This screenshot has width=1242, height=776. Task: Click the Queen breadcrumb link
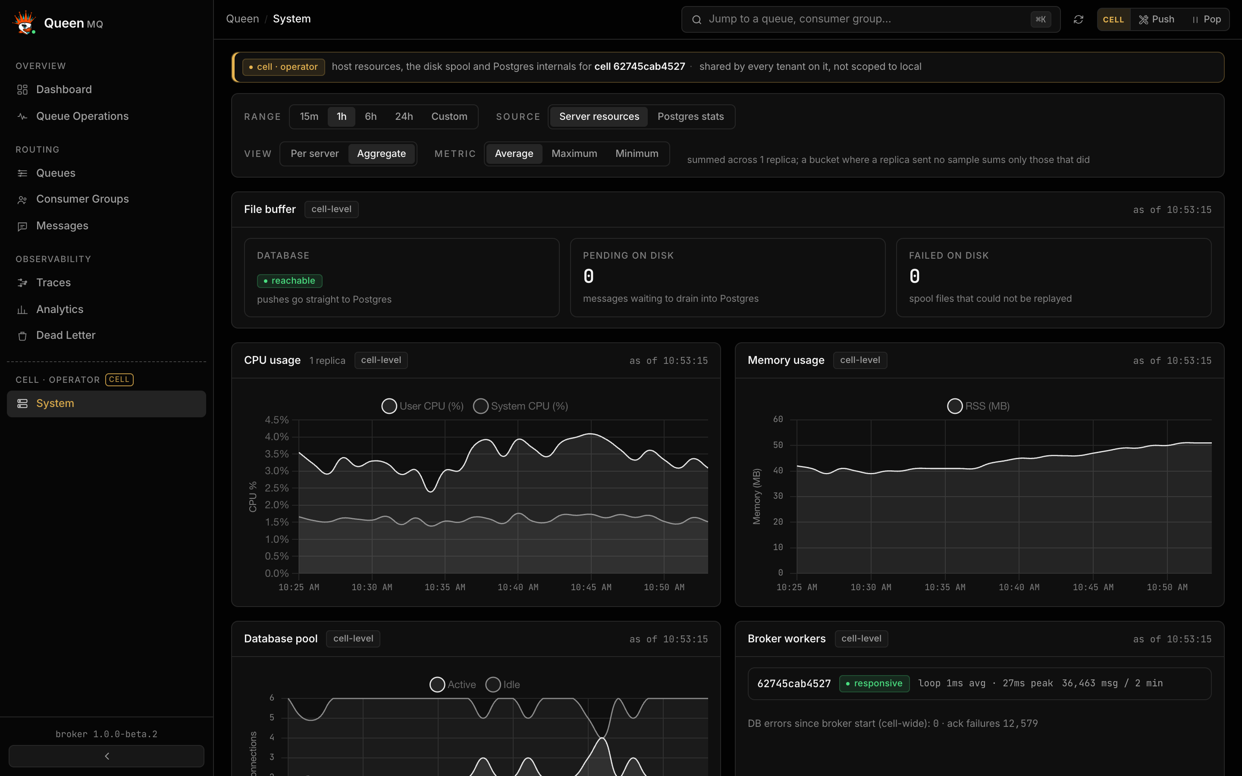coord(242,19)
